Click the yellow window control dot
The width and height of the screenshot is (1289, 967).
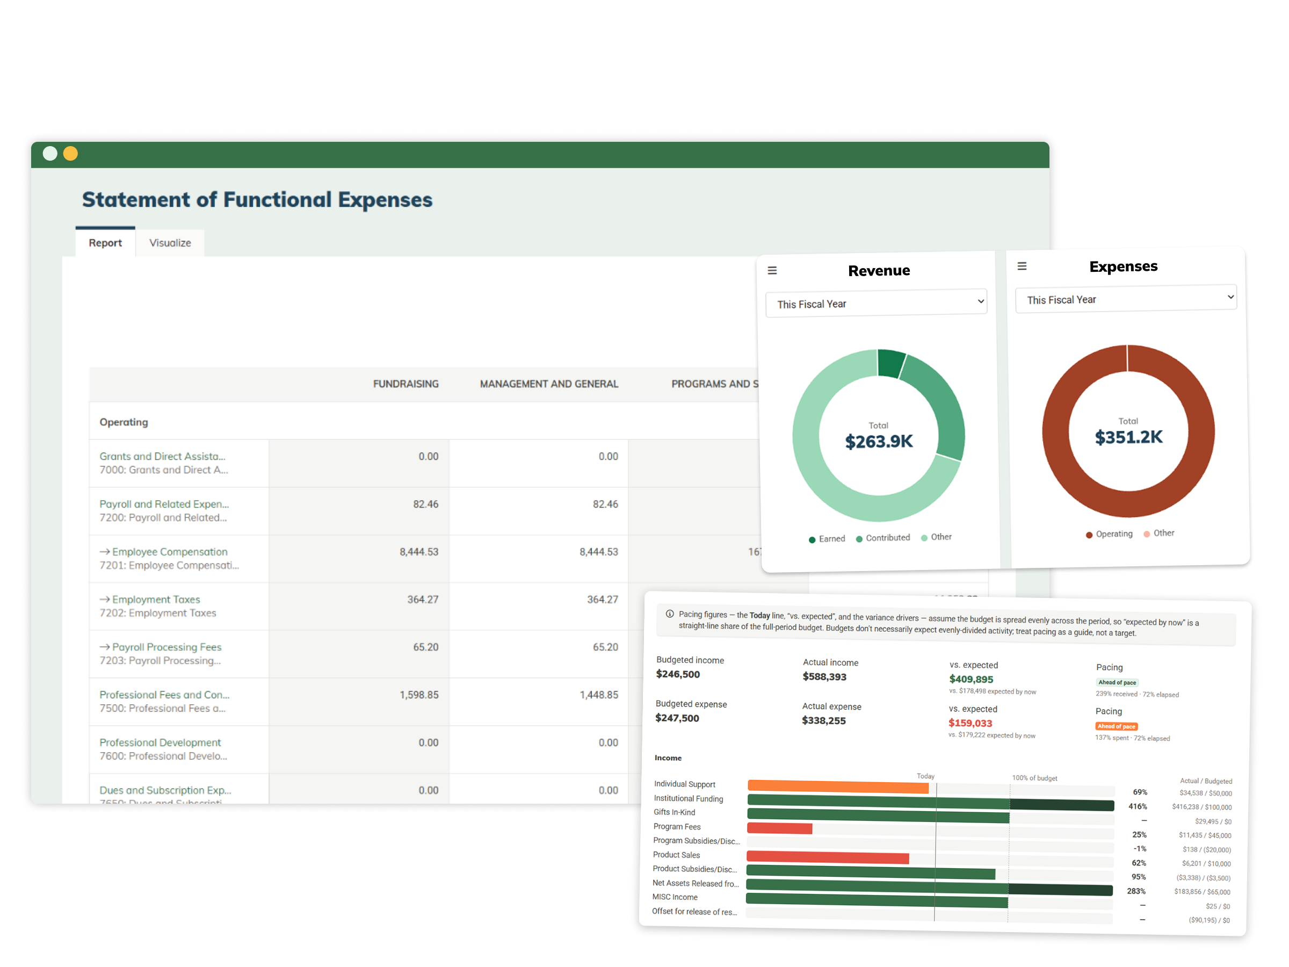click(70, 153)
